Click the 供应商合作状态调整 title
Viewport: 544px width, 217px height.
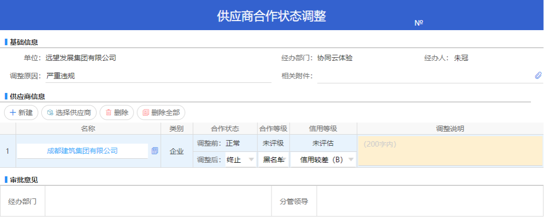pyautogui.click(x=271, y=16)
